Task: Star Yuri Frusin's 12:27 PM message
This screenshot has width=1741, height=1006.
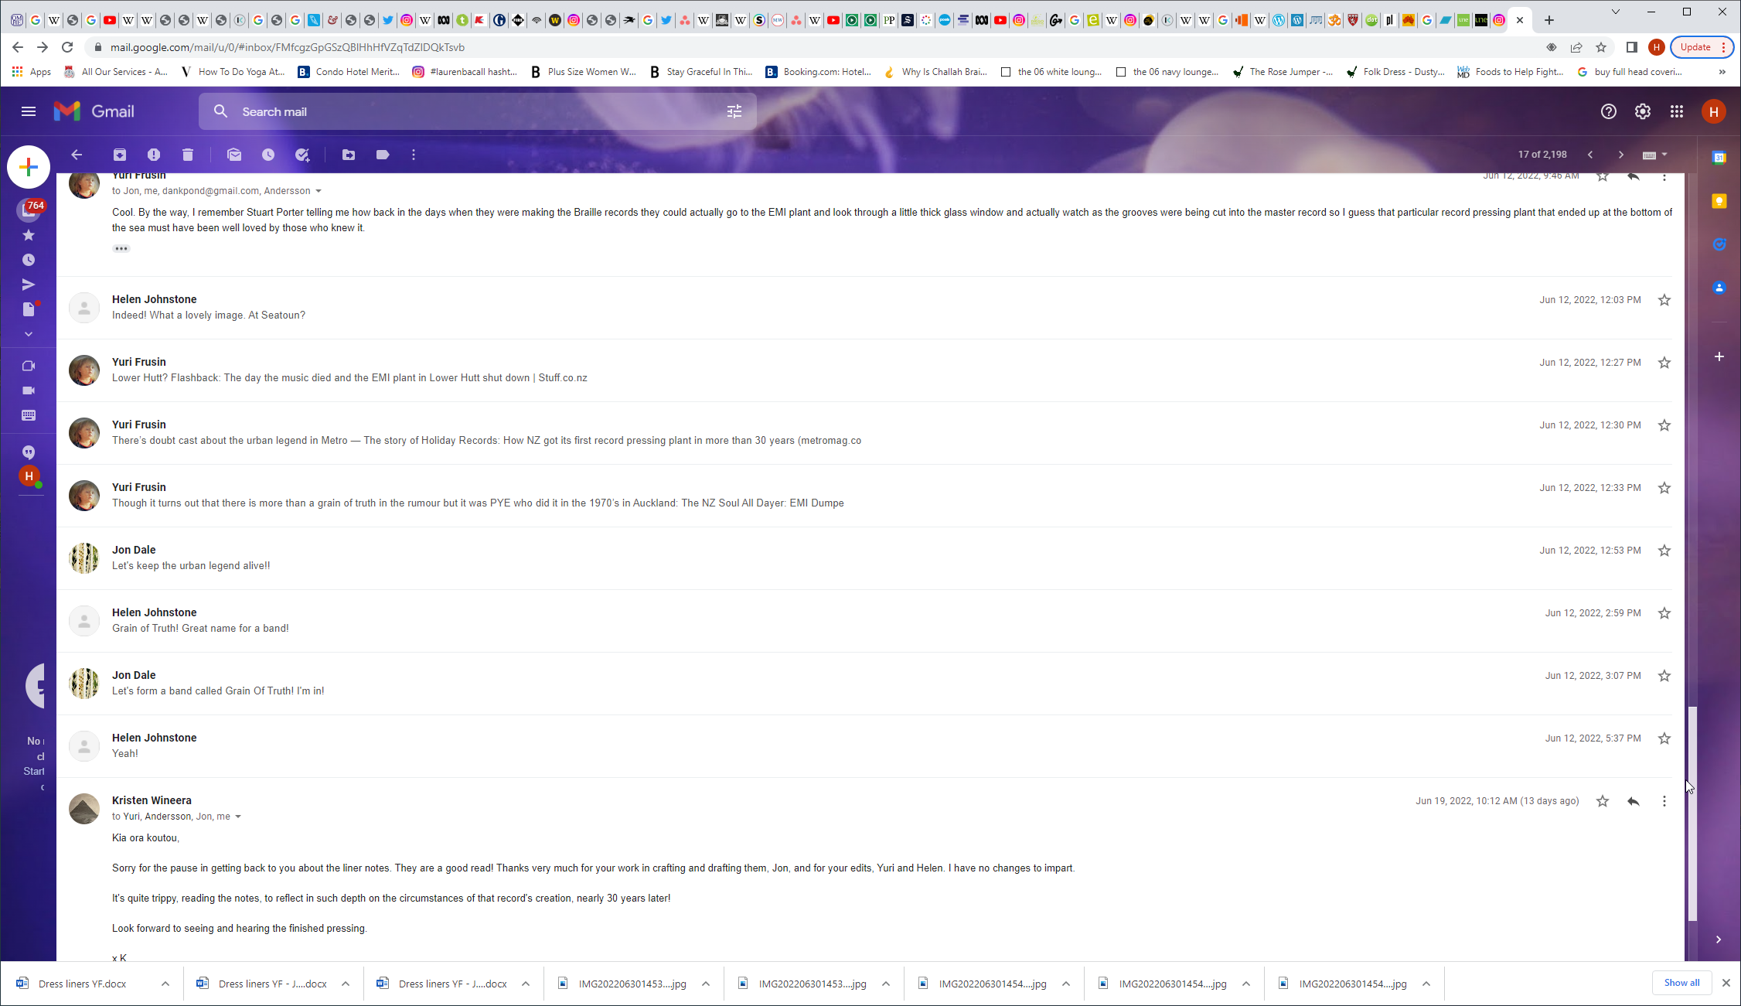Action: tap(1664, 363)
